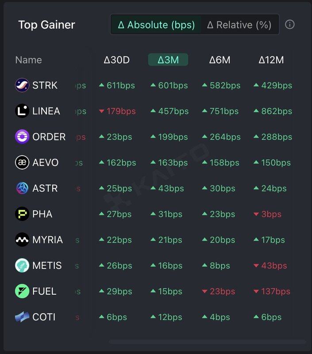Click the COTI token logo icon
Viewport: 312px width, 354px height.
click(x=22, y=317)
